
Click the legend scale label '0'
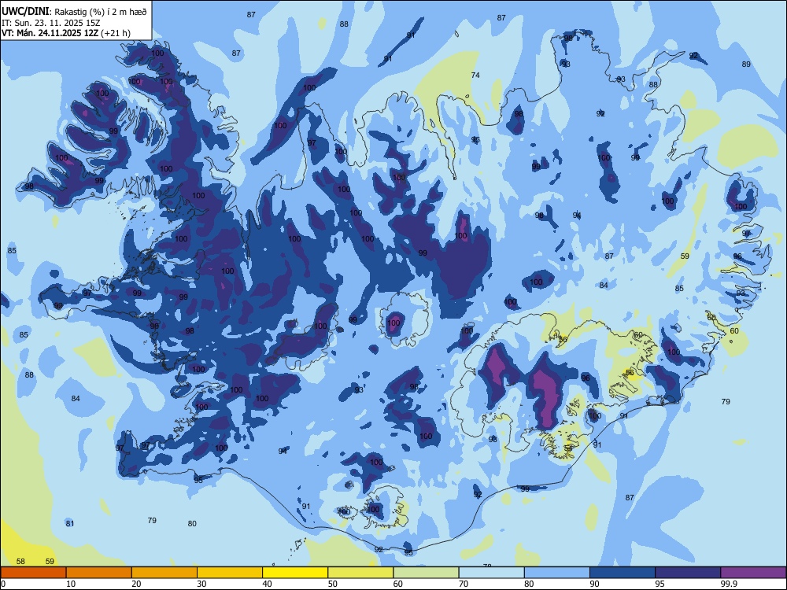pos(3,584)
